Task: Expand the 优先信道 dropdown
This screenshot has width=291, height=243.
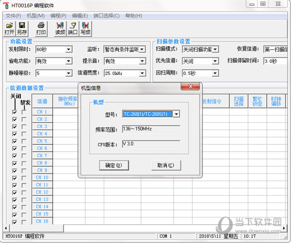Action: click(x=215, y=61)
